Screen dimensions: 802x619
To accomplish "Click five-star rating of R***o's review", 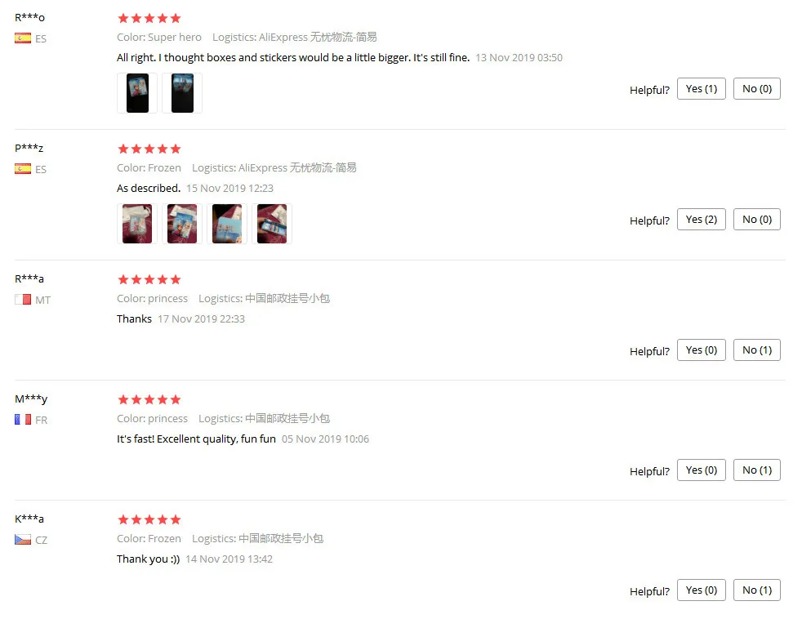I will coord(149,19).
